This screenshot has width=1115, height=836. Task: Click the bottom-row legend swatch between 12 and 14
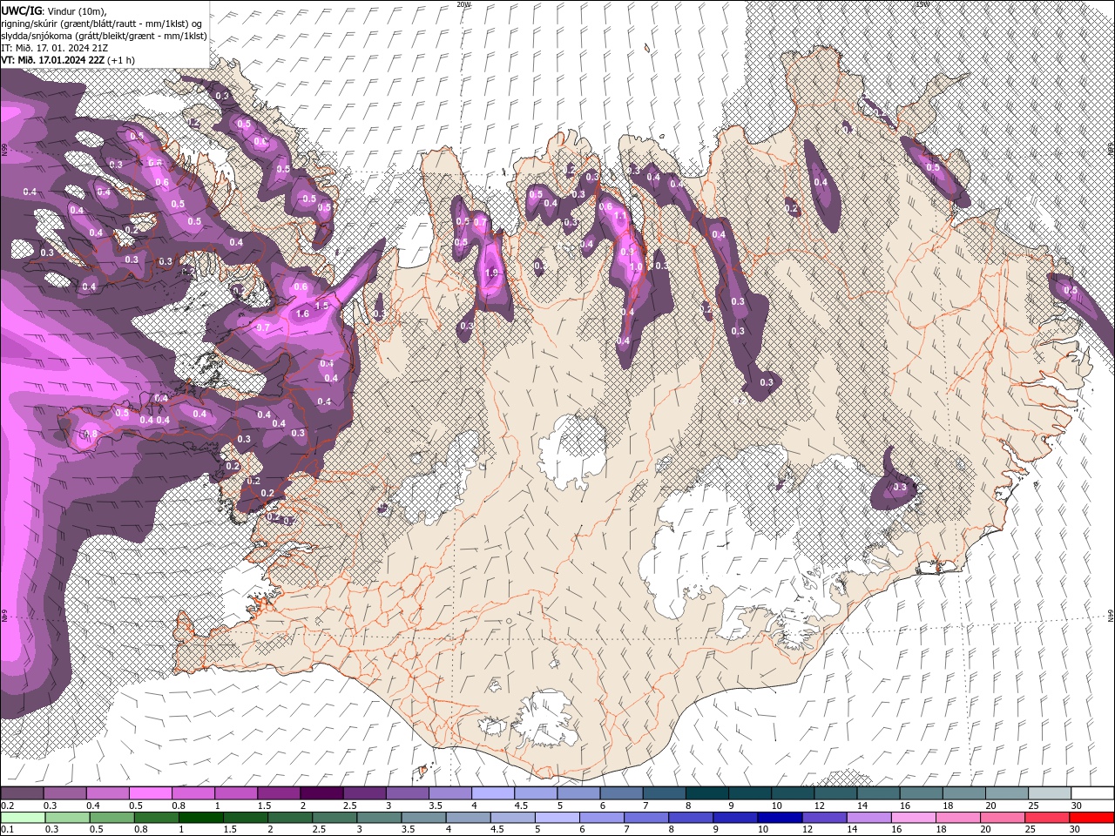click(824, 817)
